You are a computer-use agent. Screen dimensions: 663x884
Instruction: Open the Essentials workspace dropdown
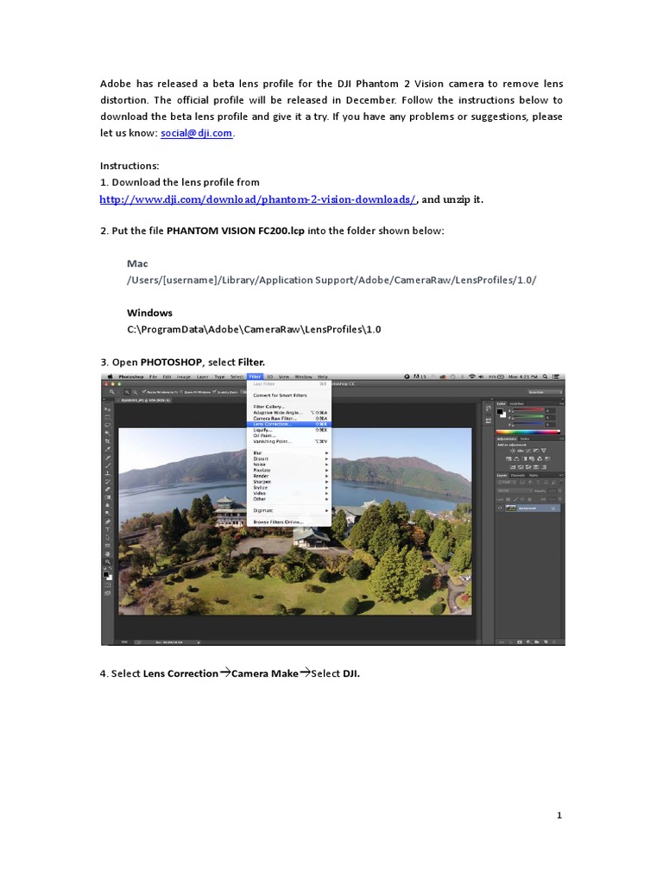coord(546,393)
